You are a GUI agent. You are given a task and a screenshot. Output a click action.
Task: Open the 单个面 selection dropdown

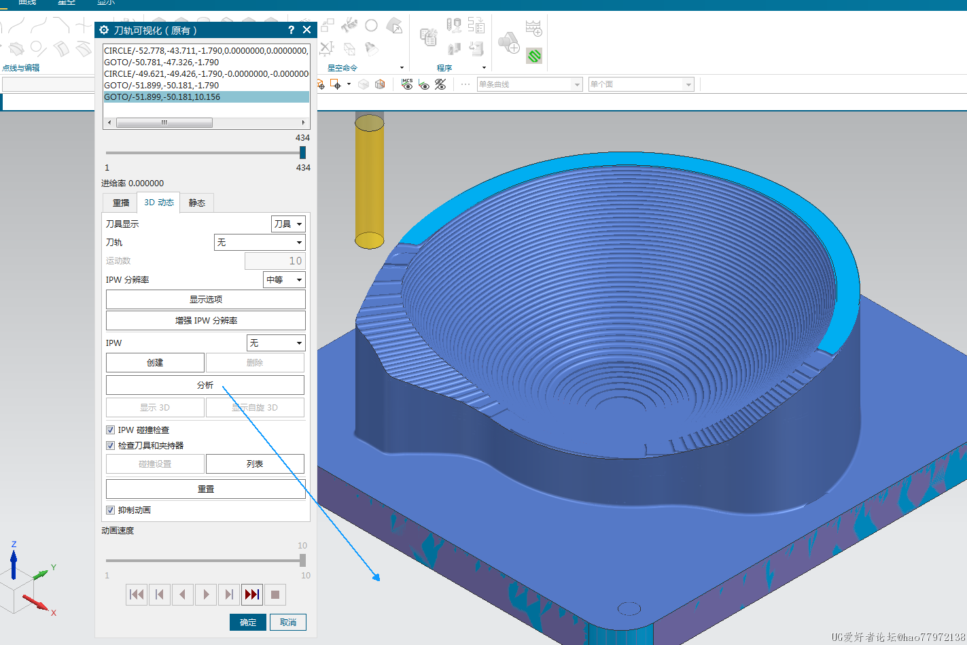pyautogui.click(x=641, y=84)
